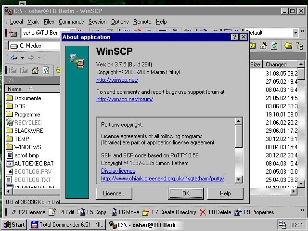Switch to Total Commander 6.51 taskbar button
Viewport: 308px width, 231px height.
[67, 225]
